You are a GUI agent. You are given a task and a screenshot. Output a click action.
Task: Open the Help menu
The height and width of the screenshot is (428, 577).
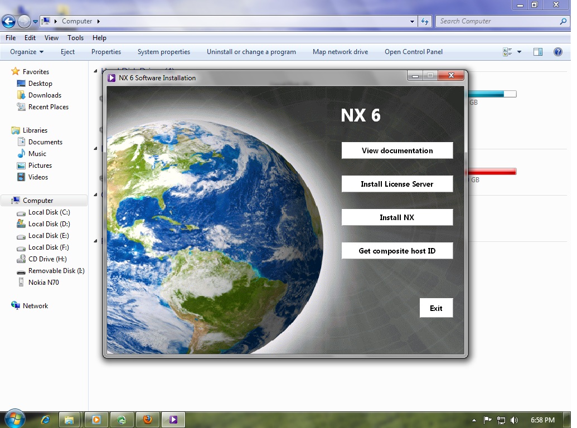pos(99,37)
